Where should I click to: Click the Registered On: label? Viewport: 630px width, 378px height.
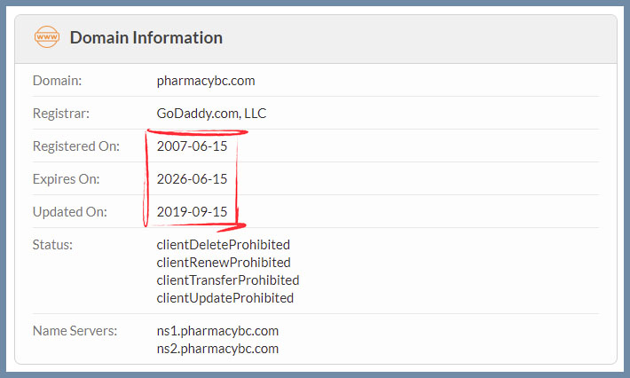[x=76, y=146]
